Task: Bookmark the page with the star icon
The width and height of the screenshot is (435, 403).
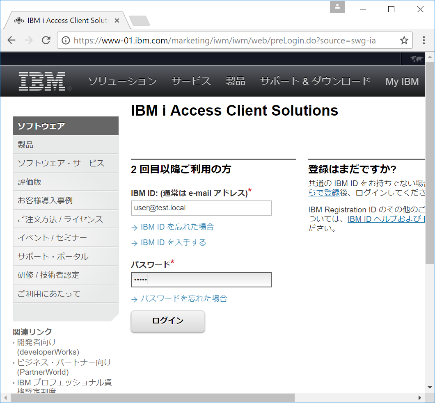Action: click(404, 40)
